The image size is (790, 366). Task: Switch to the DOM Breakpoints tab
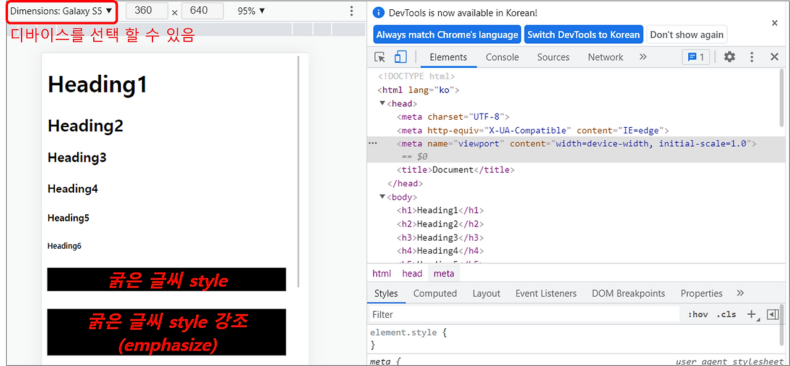click(x=628, y=294)
